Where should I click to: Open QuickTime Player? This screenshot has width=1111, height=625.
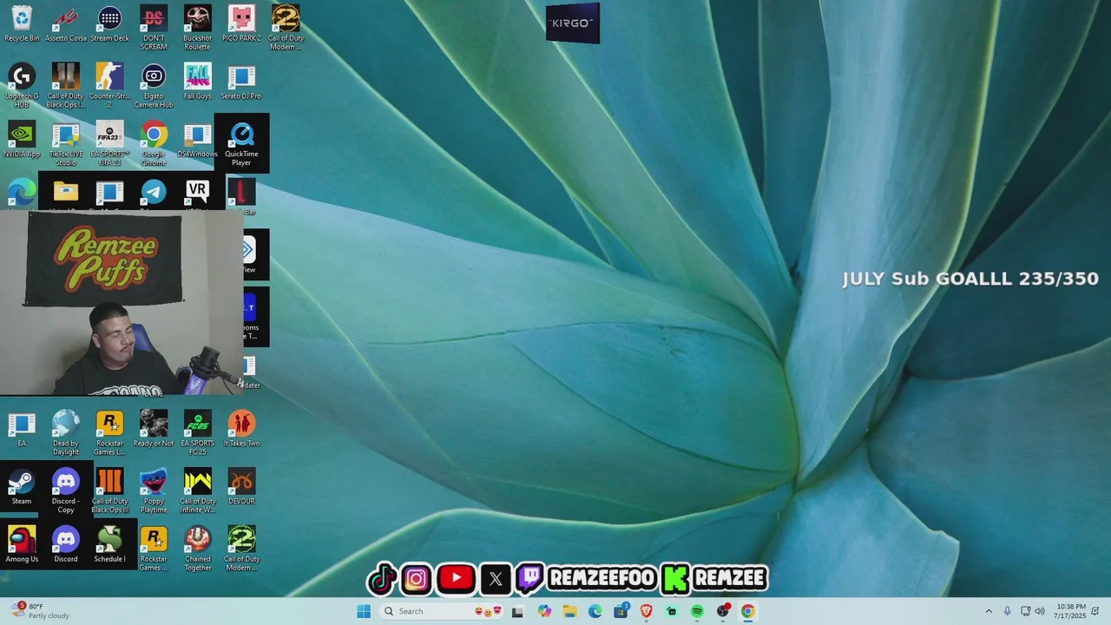coord(241,143)
